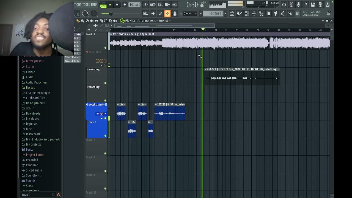This screenshot has height=198, width=352.
Task: Open the content library cart icon
Action: 297,13
